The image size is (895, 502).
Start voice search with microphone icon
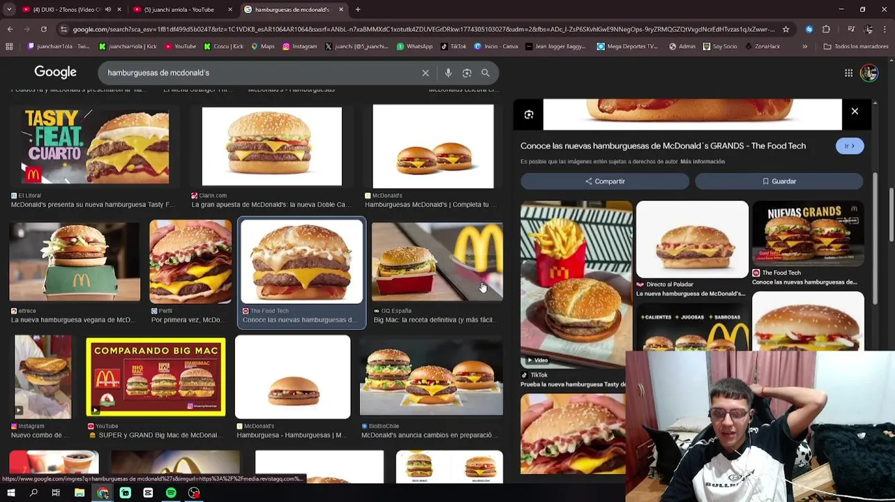pos(448,73)
